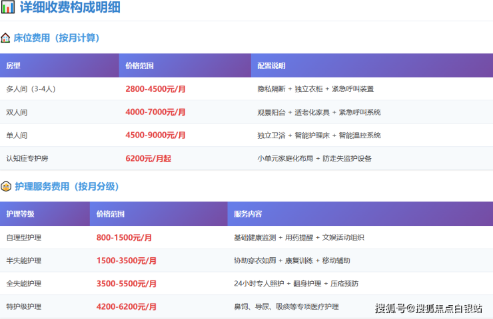493x319 pixels.
Task: Click the 800-1500元/月 price for 自理型护理
Action: pyautogui.click(x=124, y=237)
